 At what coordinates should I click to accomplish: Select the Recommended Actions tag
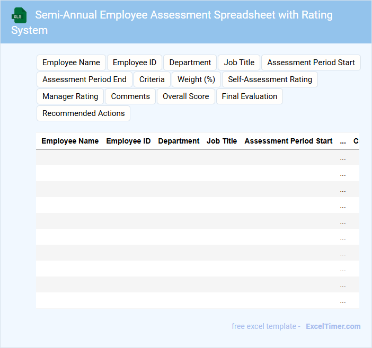point(83,113)
